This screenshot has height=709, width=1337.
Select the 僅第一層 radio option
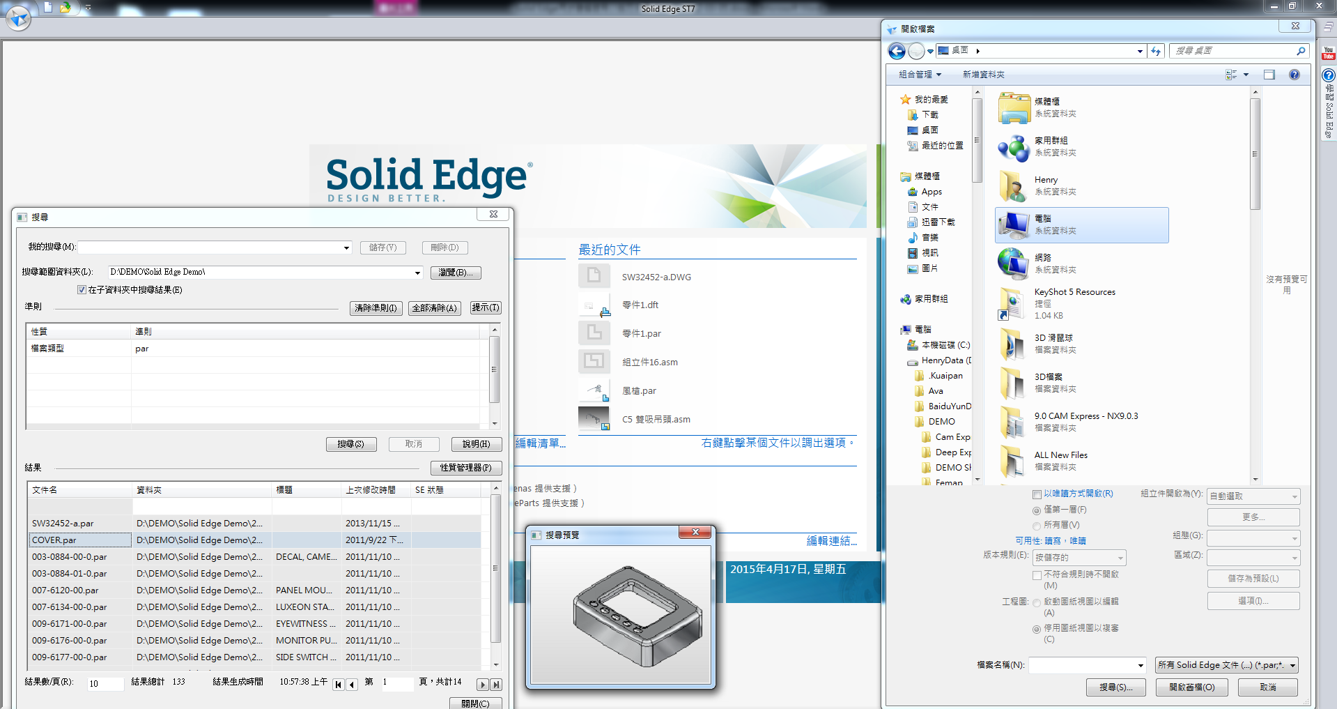pos(1037,510)
